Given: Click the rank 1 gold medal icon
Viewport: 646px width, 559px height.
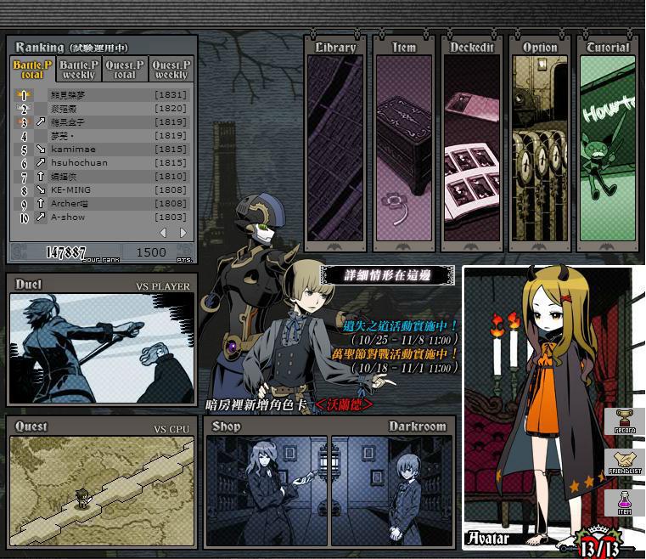Looking at the screenshot, I should click(x=24, y=95).
